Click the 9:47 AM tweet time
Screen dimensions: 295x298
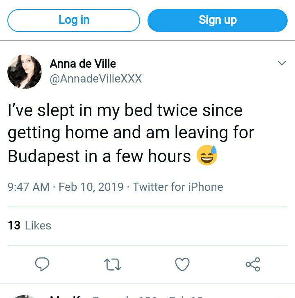pos(29,187)
